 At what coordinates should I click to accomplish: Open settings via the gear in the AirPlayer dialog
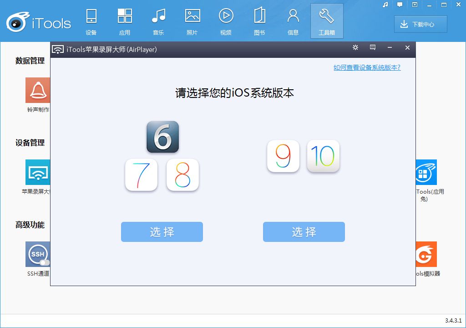[x=355, y=47]
